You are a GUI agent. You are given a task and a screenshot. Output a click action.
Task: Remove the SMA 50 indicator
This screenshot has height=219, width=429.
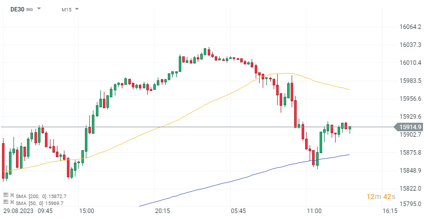[x=12, y=203]
